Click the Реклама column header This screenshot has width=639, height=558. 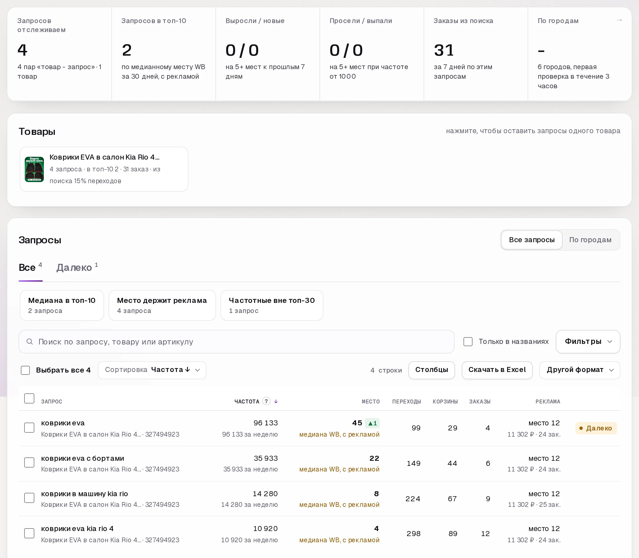pyautogui.click(x=548, y=402)
